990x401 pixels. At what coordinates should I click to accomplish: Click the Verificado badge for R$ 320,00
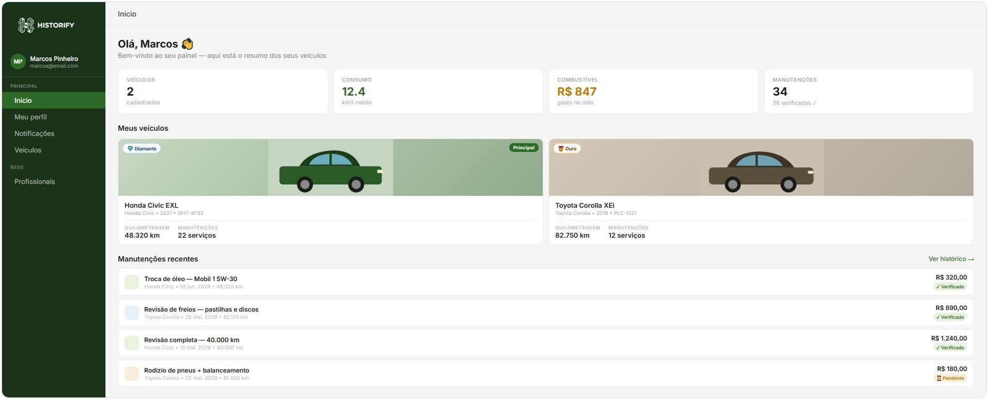coord(950,287)
